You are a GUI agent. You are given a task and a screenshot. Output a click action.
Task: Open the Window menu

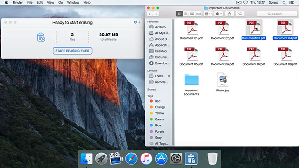tap(73, 2)
